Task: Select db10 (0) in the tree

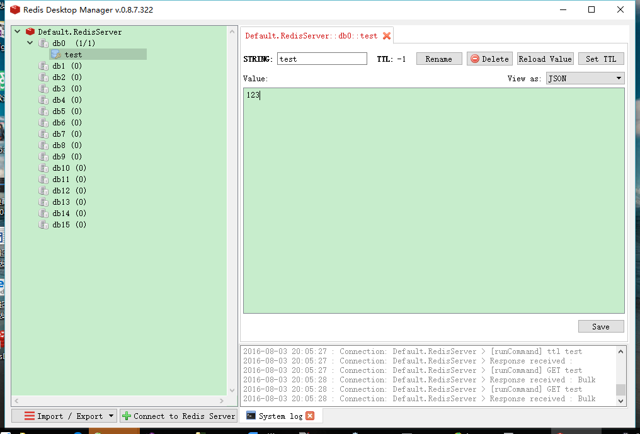Action: pos(69,168)
